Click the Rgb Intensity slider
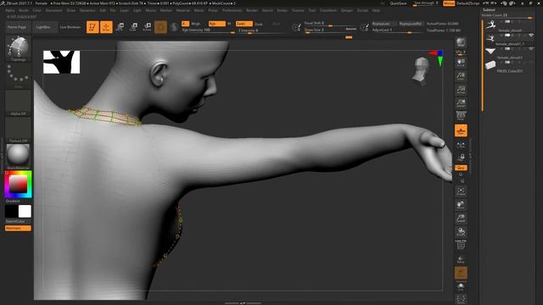The width and height of the screenshot is (543, 305). pos(208,30)
